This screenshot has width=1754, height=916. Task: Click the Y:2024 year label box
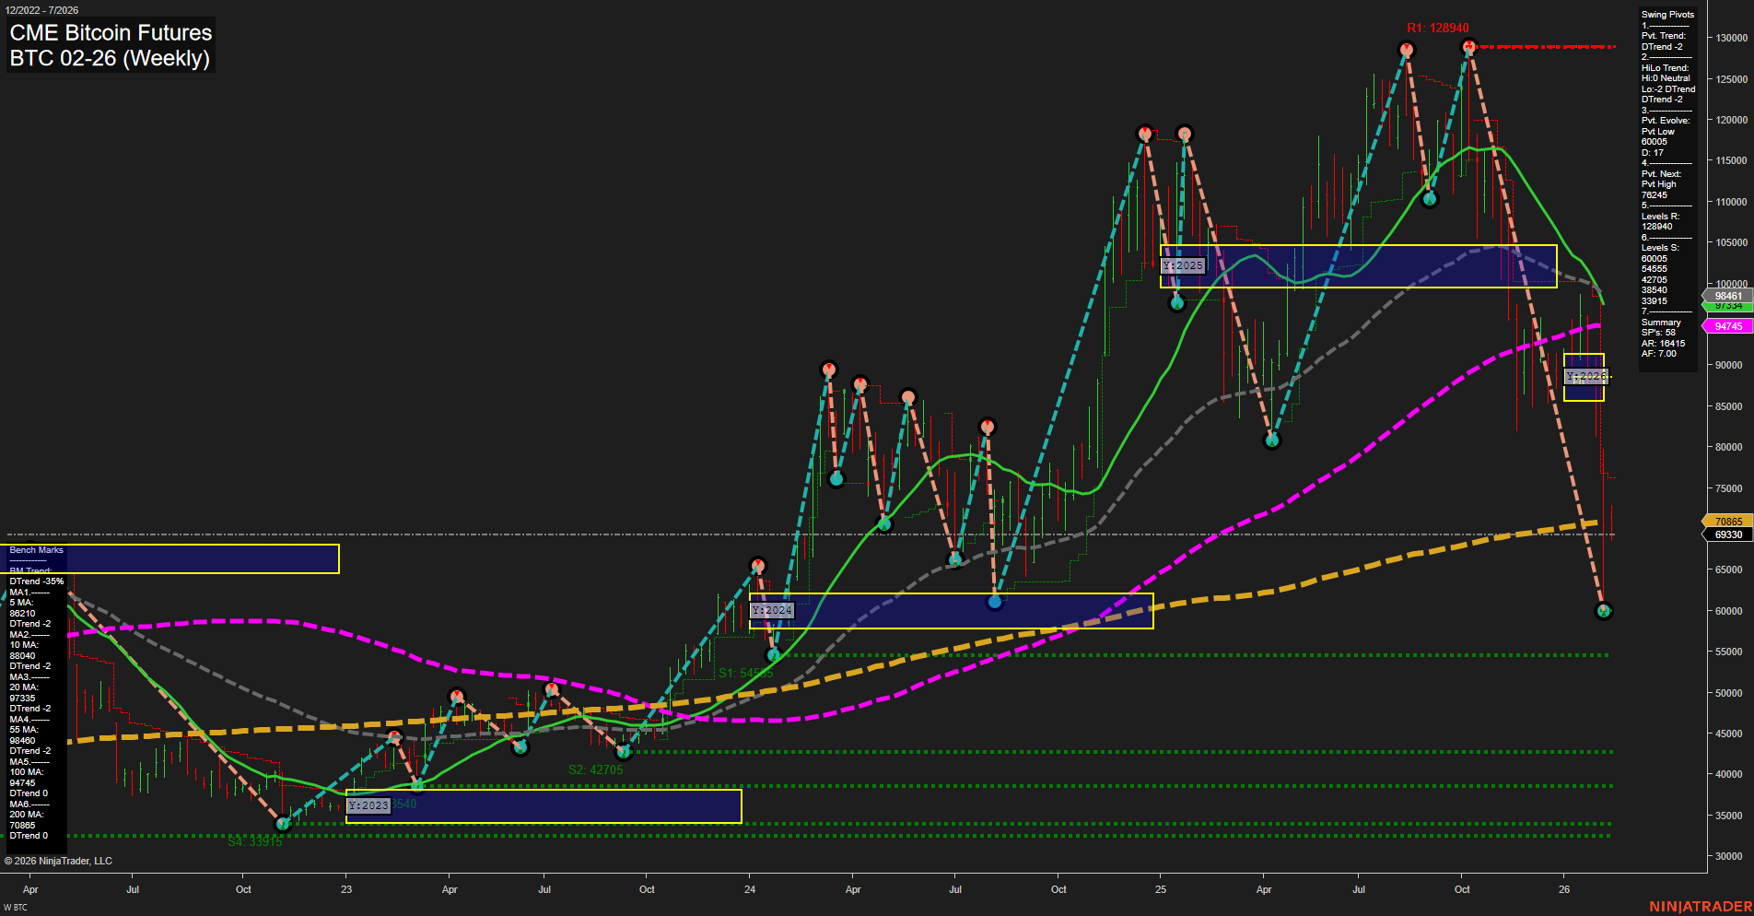771,609
